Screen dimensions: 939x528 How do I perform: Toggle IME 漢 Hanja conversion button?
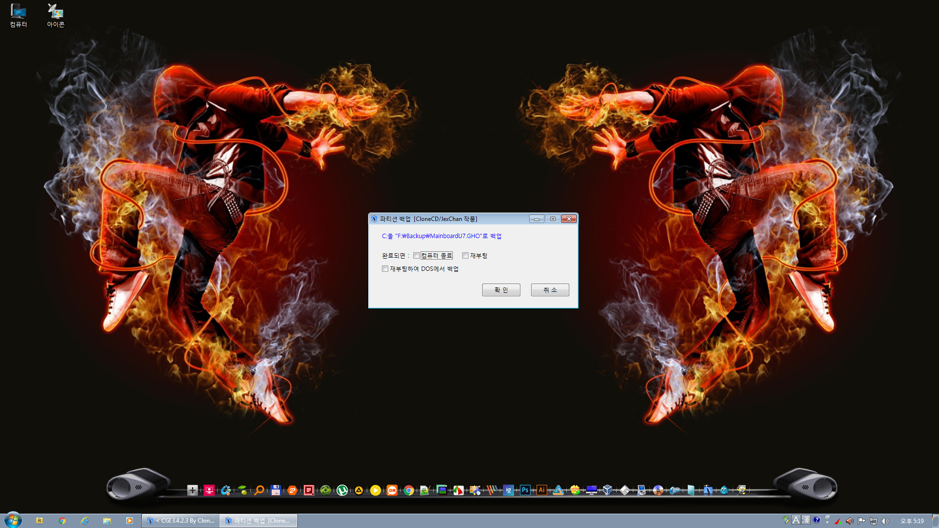coord(806,520)
